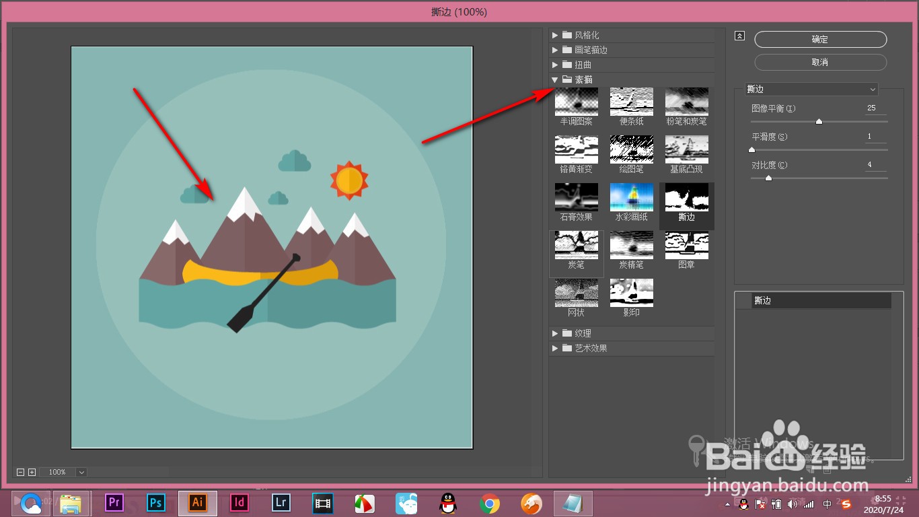Click the network signal tray icon
Screen dimensions: 919x517
809,504
